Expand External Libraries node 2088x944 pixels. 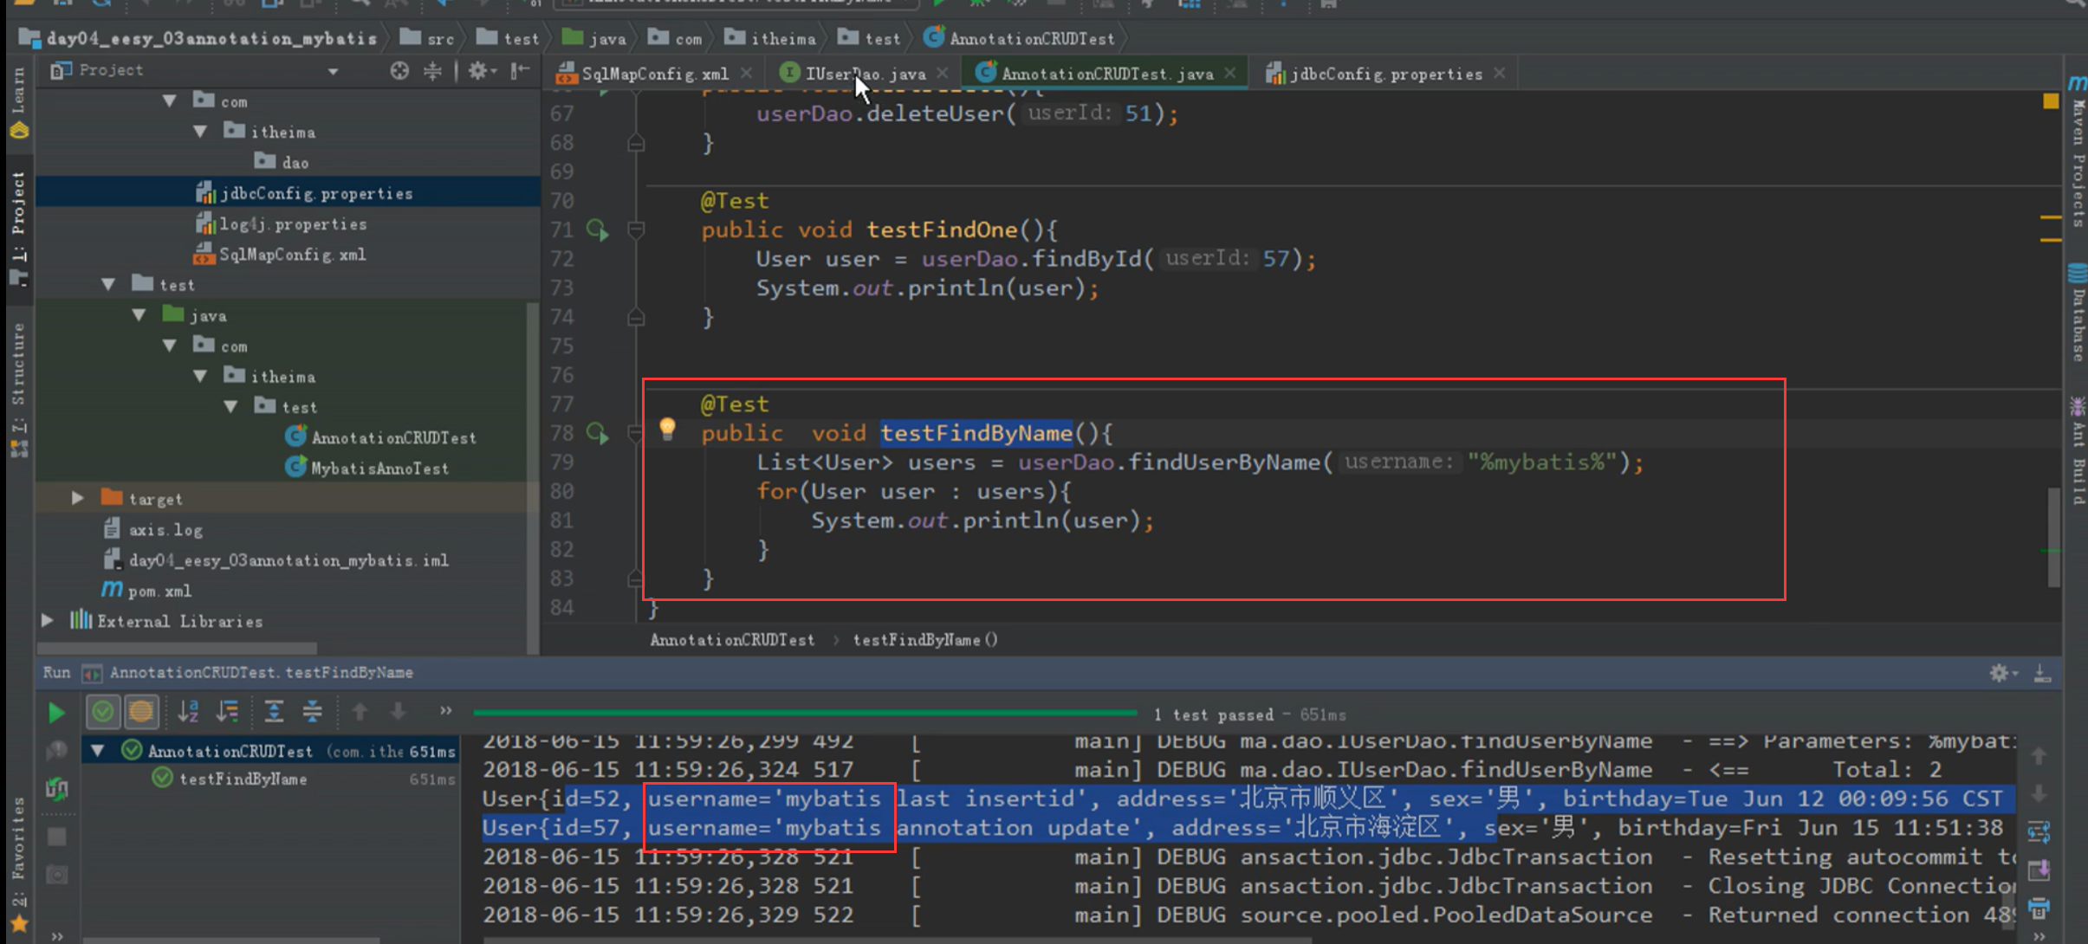pyautogui.click(x=48, y=621)
